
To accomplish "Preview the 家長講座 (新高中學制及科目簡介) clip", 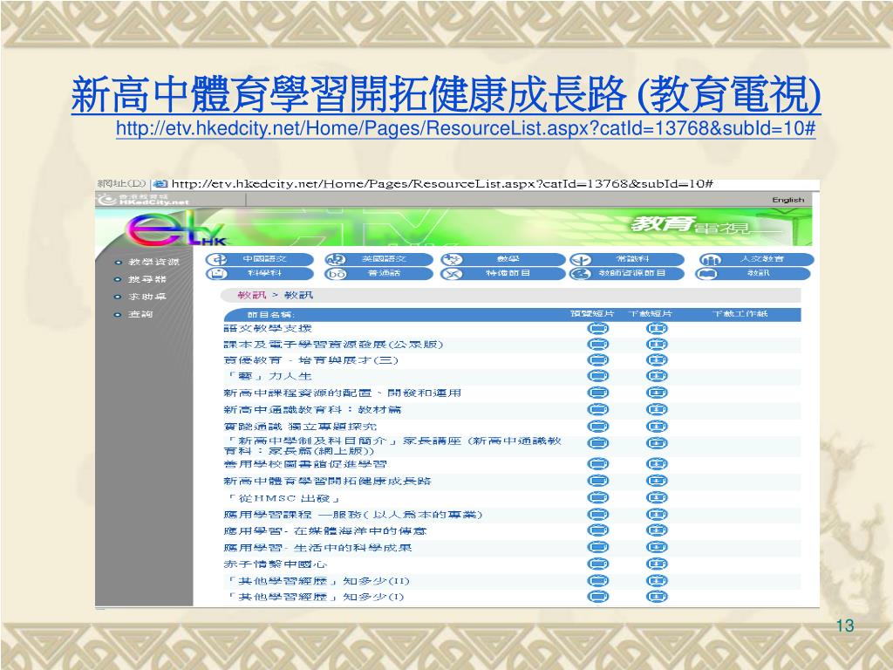I will click(597, 442).
